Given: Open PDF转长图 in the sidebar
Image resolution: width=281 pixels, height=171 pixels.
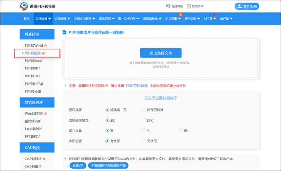Looking at the screenshot, I should click(x=32, y=91).
